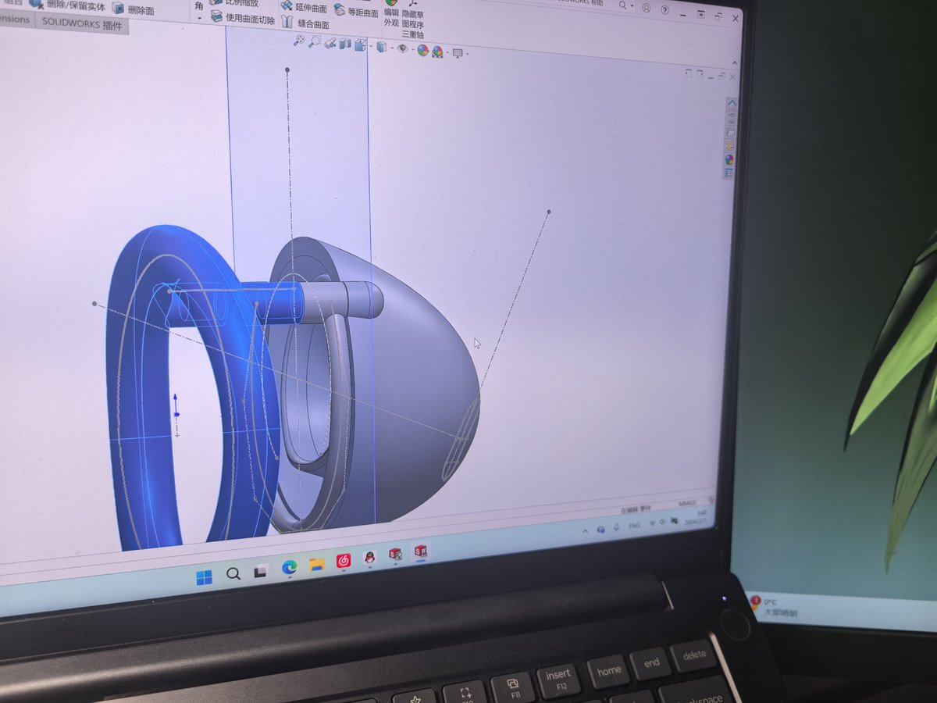
Task: Click Zoom to Fit magnifier in view toolbar
Action: [299, 41]
